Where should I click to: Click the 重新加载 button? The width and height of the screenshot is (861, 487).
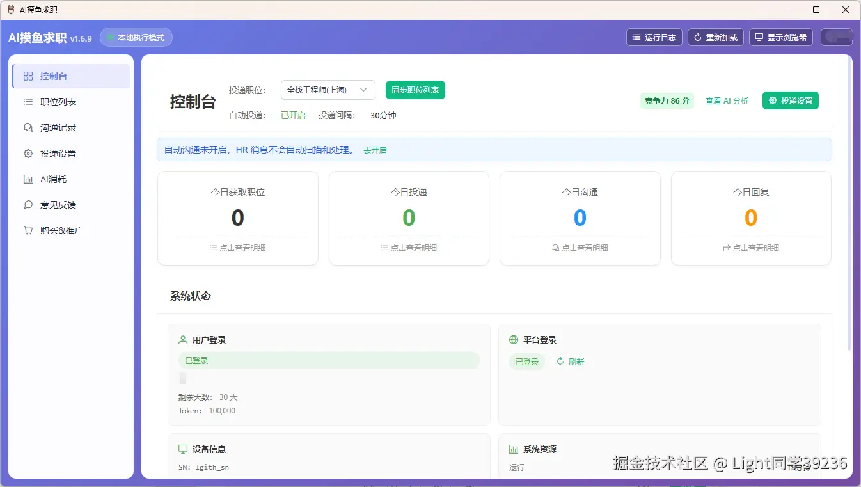pyautogui.click(x=716, y=37)
